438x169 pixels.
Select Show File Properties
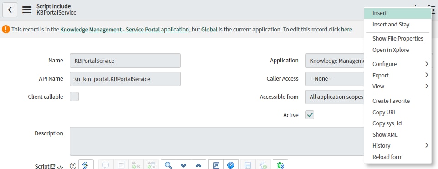pos(398,39)
